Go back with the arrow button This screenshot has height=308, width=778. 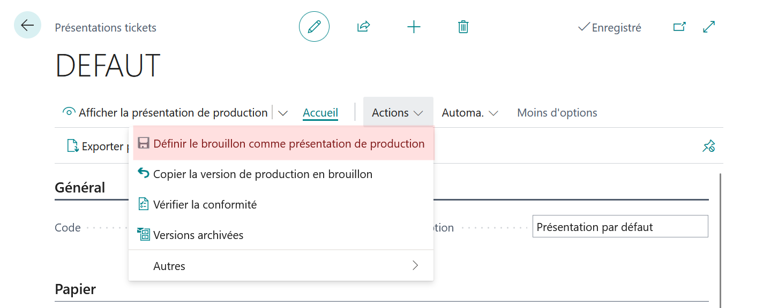27,25
